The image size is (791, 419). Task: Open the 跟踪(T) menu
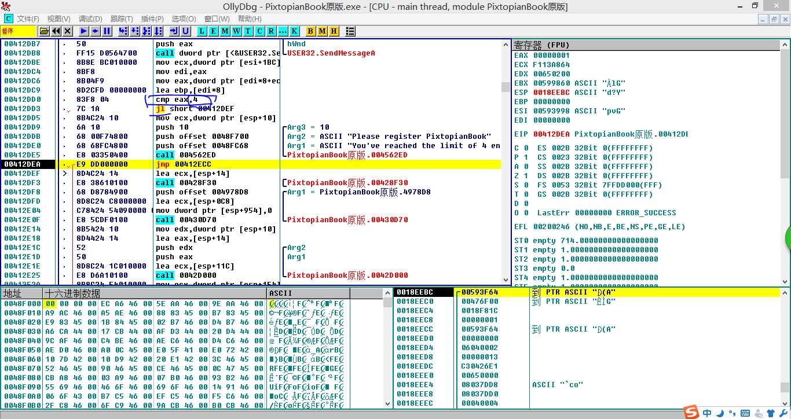122,19
